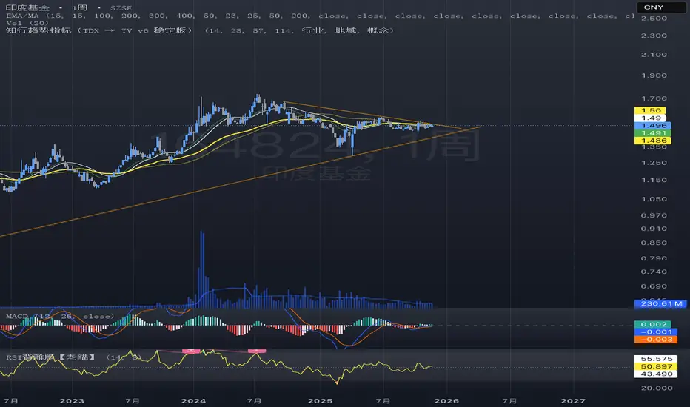690x407 pixels.
Task: Click the 1.700 tick on price scale
Action: coord(654,98)
